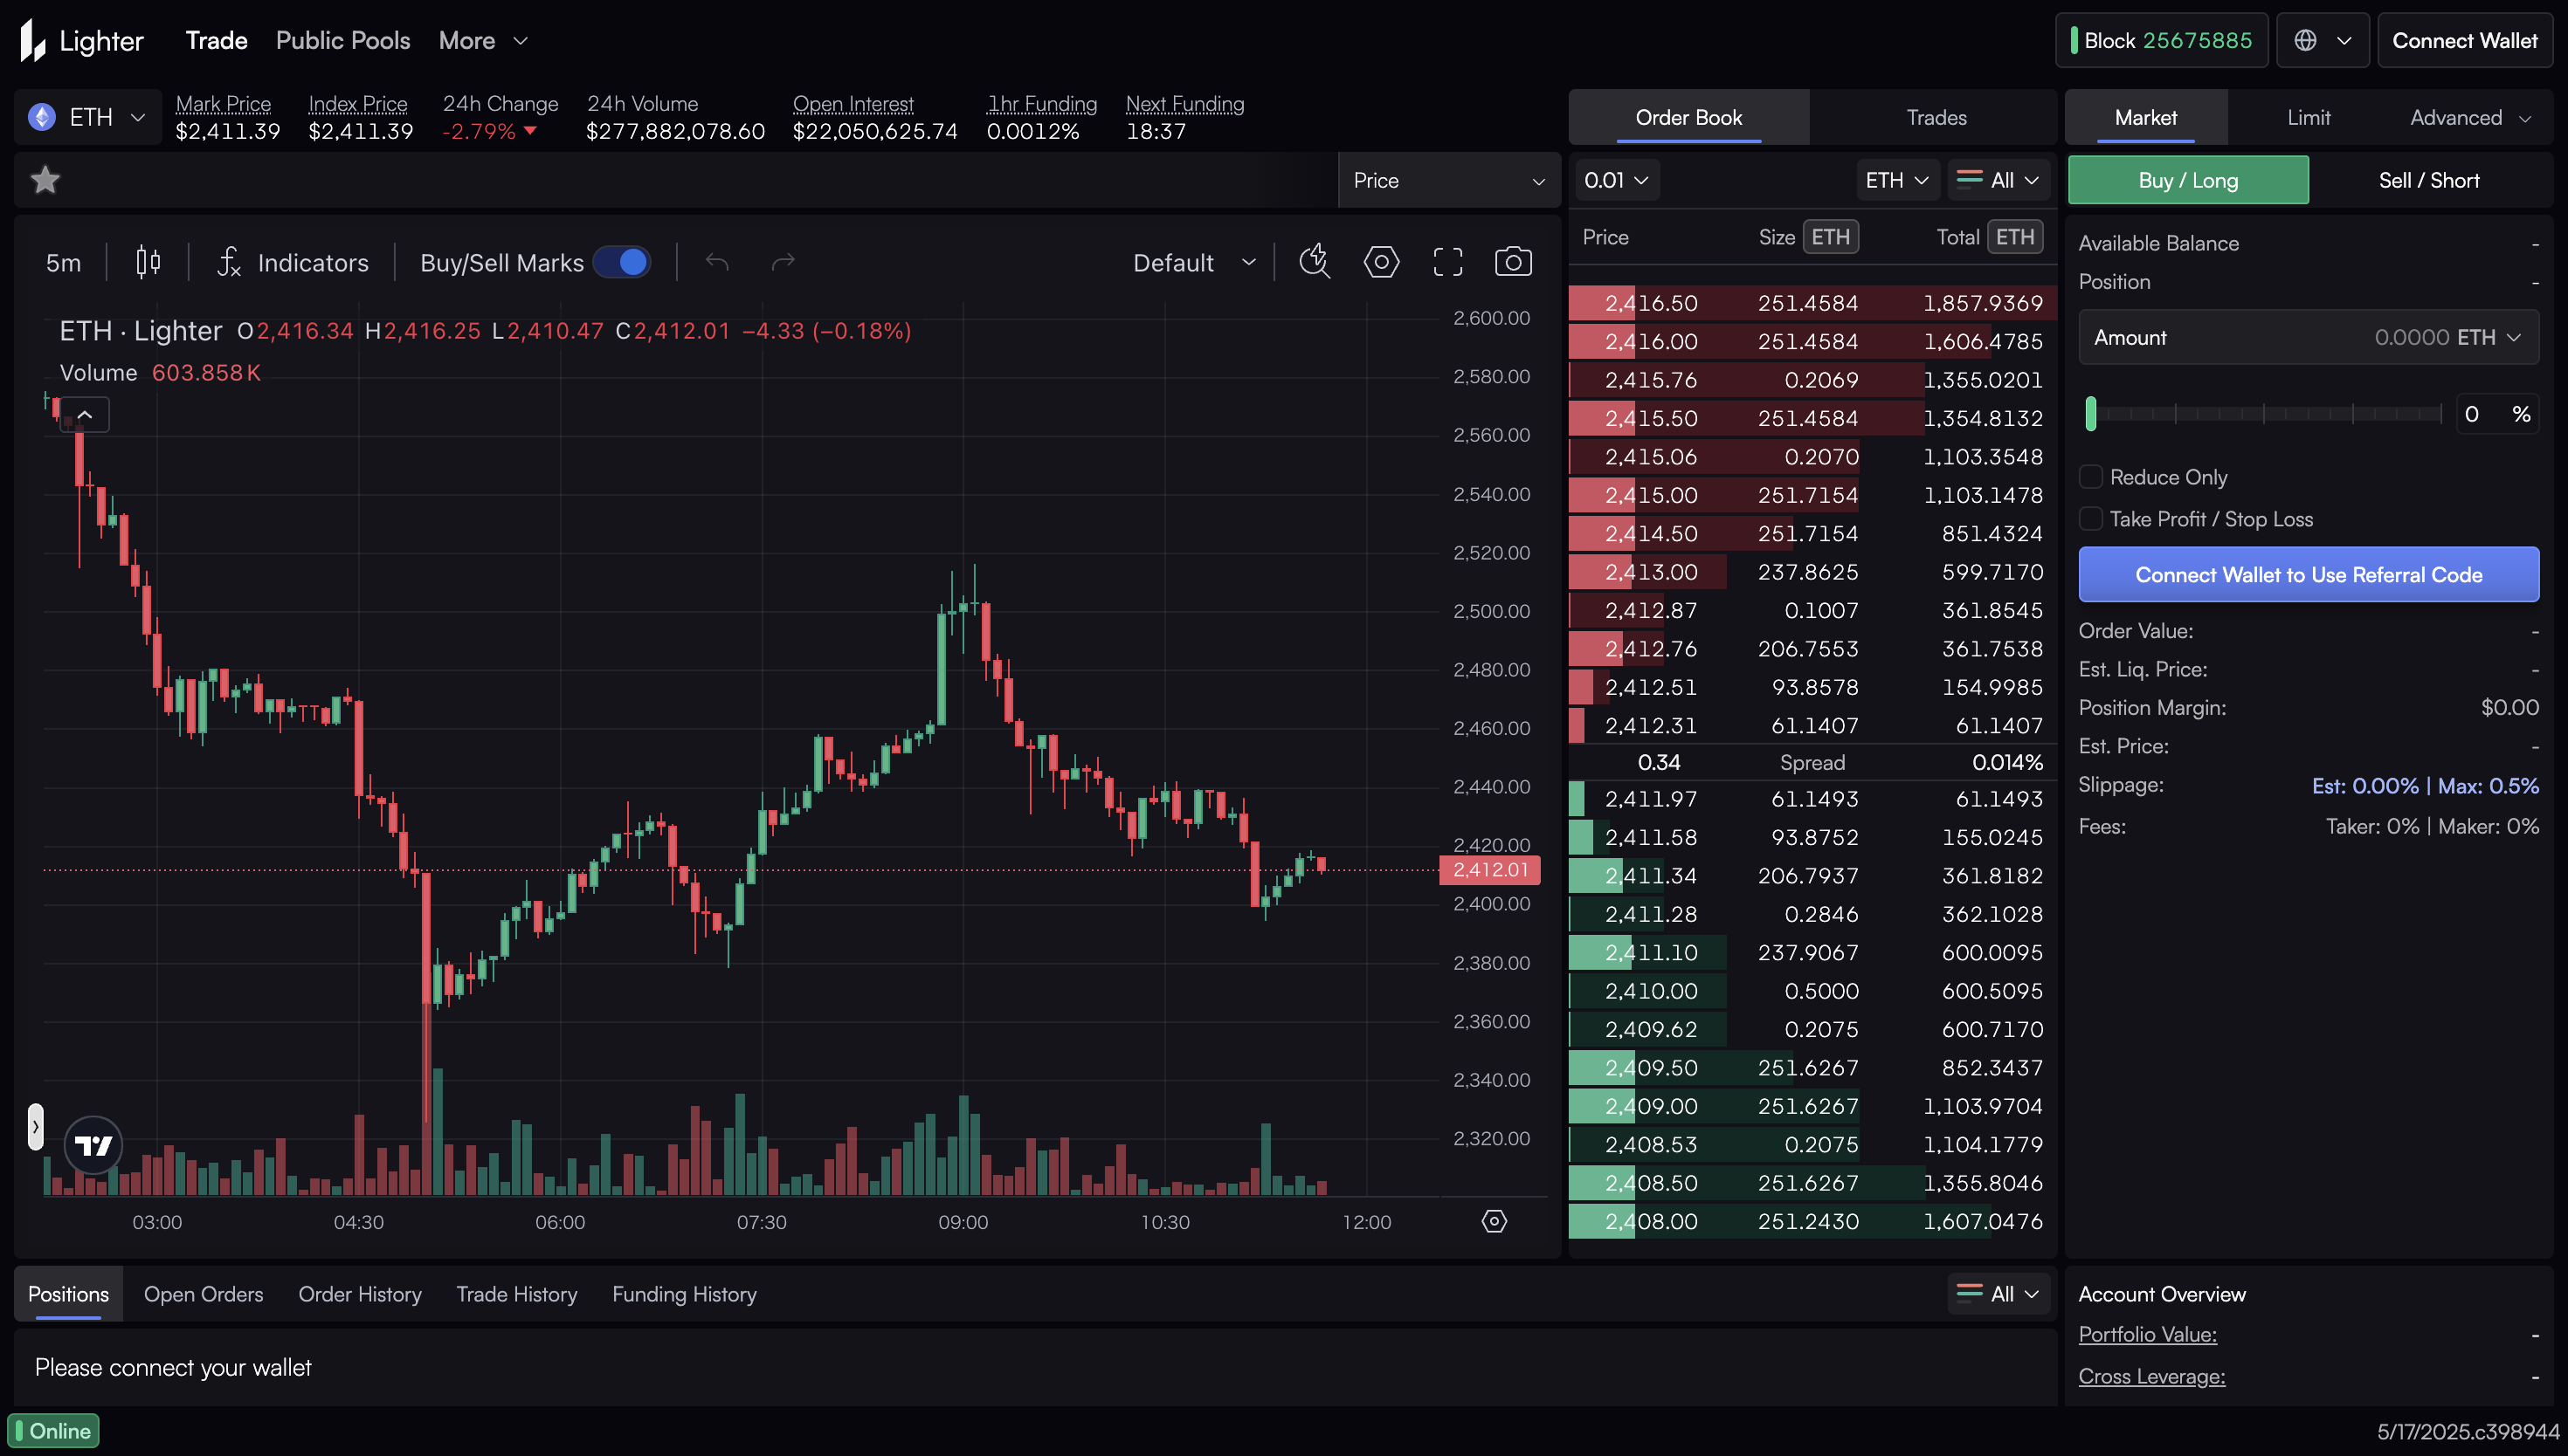The image size is (2568, 1456).
Task: Click the Online status badge
Action: coord(53,1430)
